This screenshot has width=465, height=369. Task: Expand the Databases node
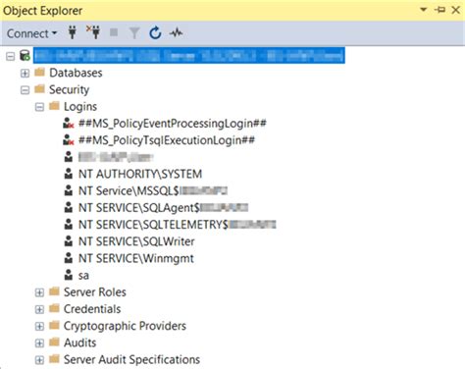(x=25, y=73)
